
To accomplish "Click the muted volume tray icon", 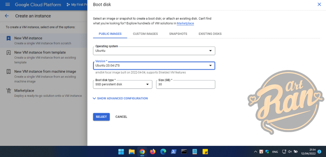I will pos(290,151).
